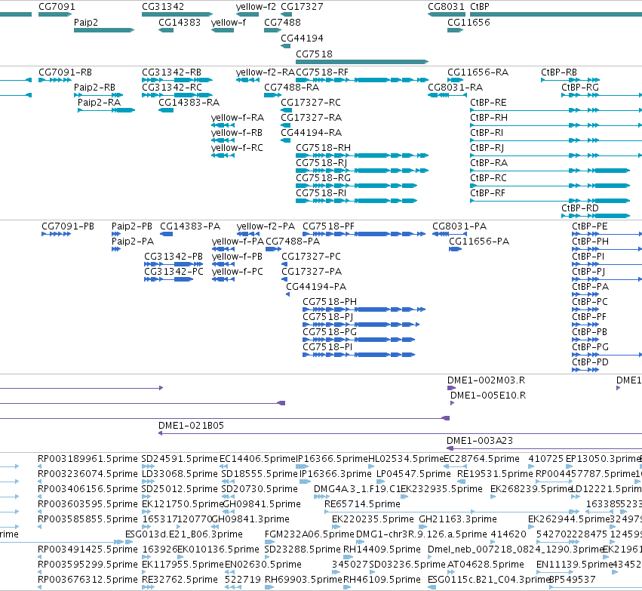Screen dimensions: 642x591
Task: Click the HL02534.5prime EST label
Action: 406,459
